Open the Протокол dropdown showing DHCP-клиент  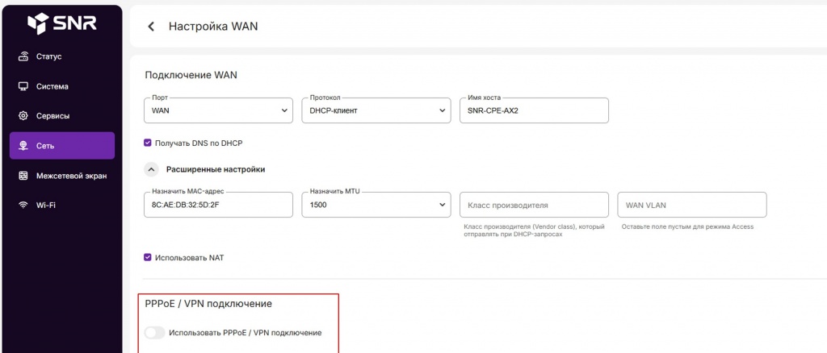coord(376,110)
